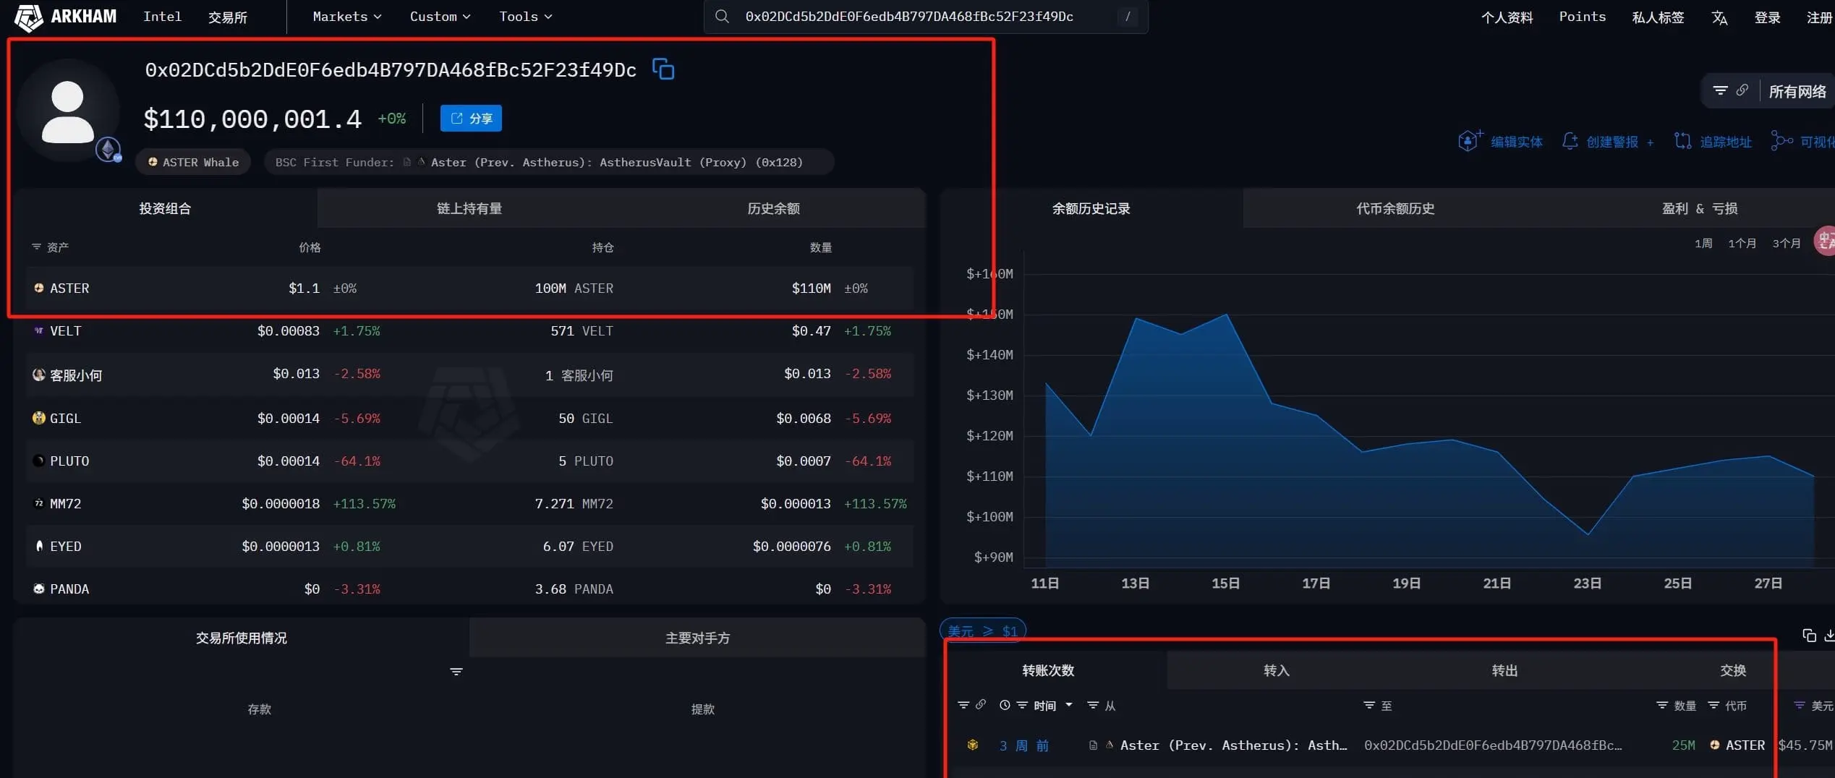Click the blue 分享 share button
This screenshot has height=778, width=1835.
click(471, 119)
